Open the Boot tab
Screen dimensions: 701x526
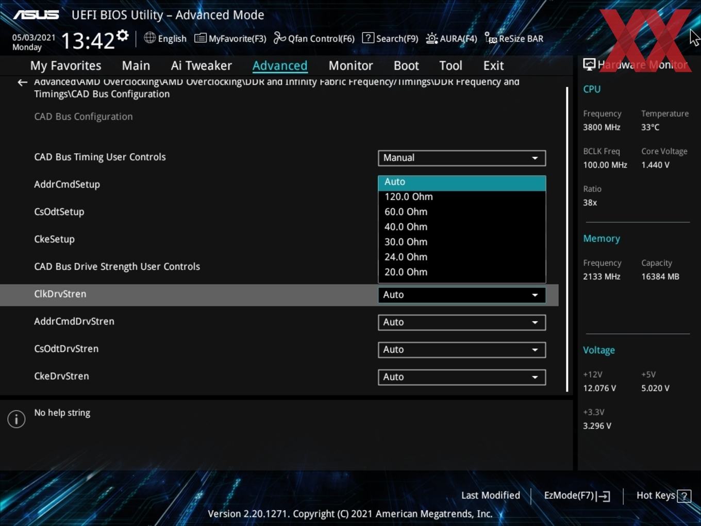coord(406,66)
